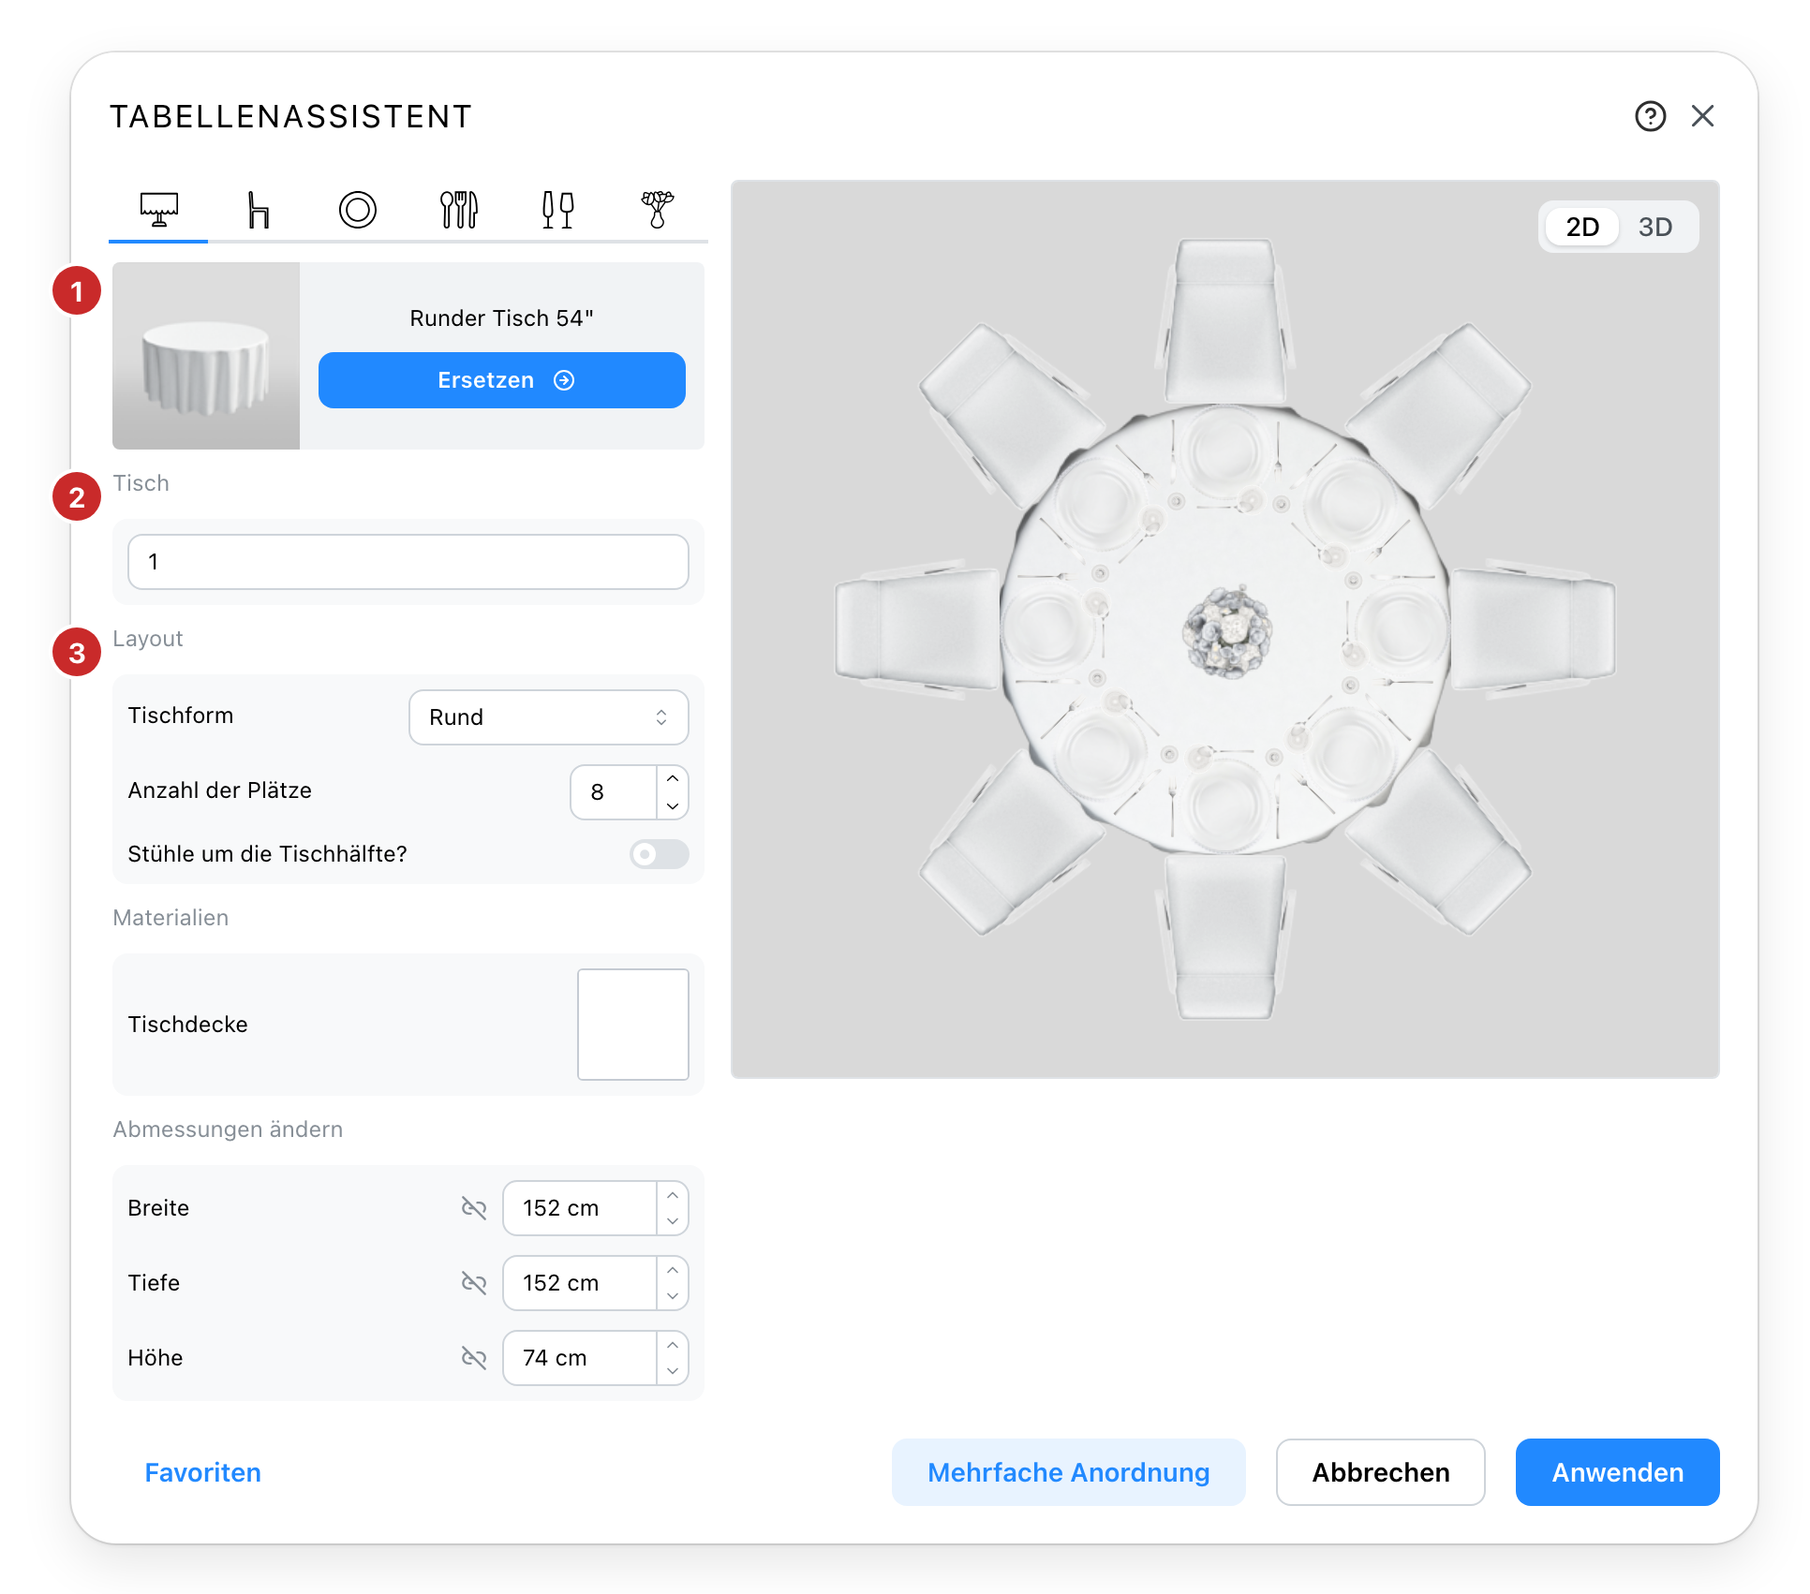The width and height of the screenshot is (1810, 1594).
Task: Open the flower centerpiece tab icon
Action: coord(658,210)
